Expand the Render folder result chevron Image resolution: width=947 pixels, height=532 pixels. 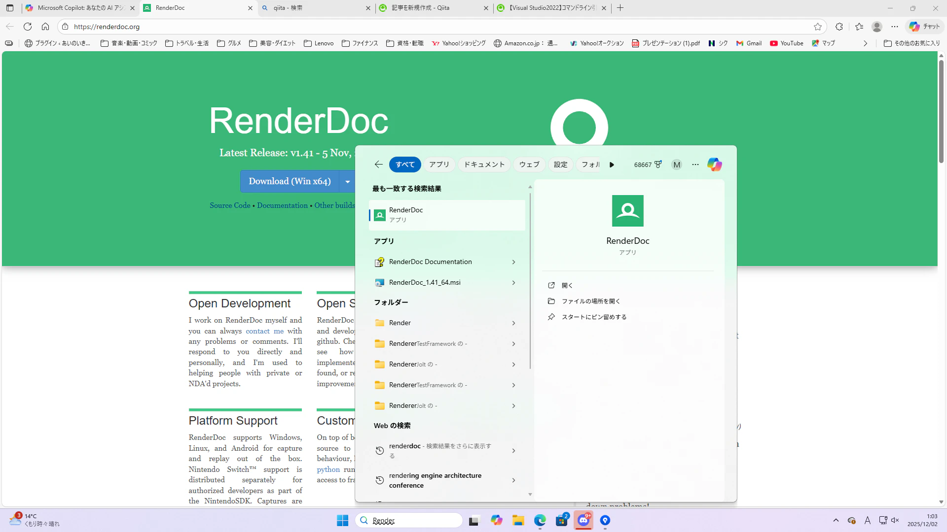(x=513, y=323)
